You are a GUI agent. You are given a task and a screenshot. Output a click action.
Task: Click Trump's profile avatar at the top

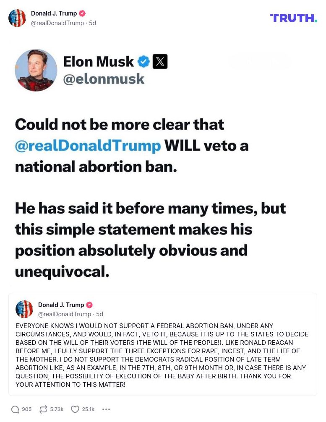[17, 18]
